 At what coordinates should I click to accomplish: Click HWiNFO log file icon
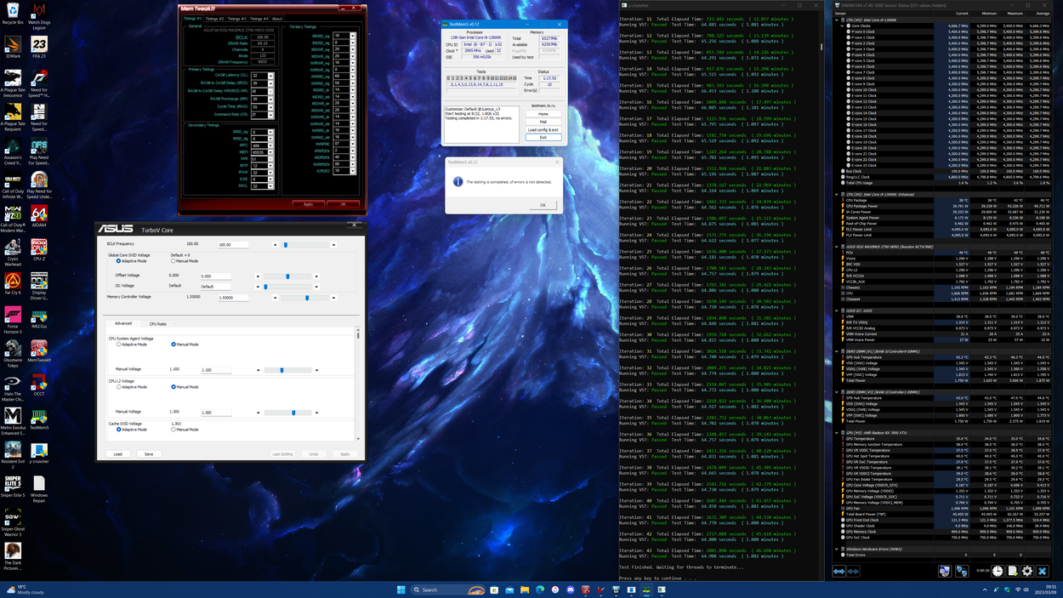(1012, 572)
